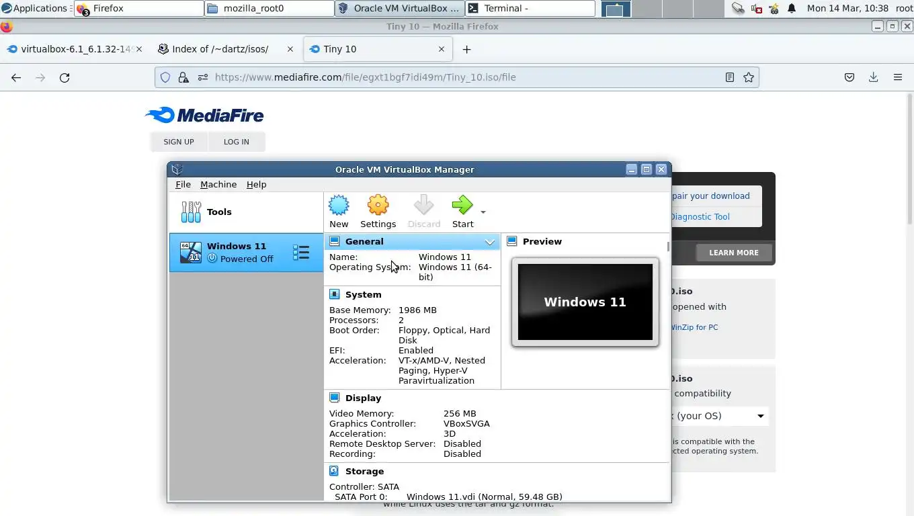Click the Storage section header icon

[x=334, y=471]
